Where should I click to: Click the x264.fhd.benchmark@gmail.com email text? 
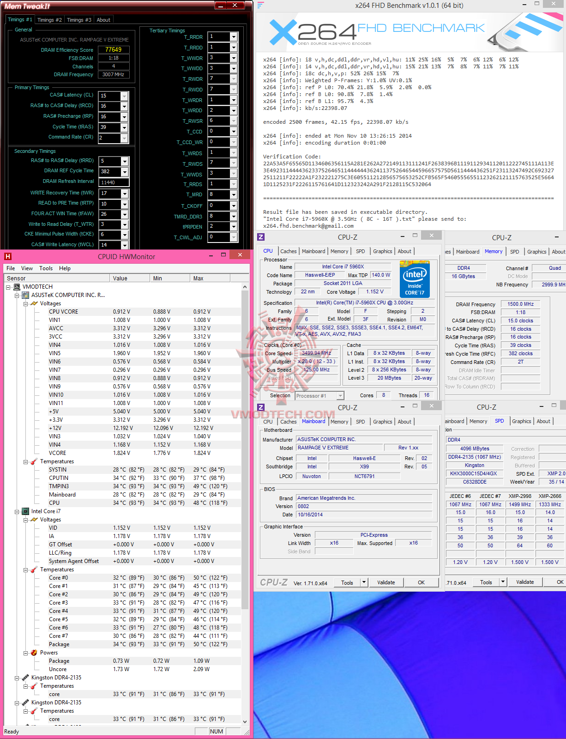308,226
